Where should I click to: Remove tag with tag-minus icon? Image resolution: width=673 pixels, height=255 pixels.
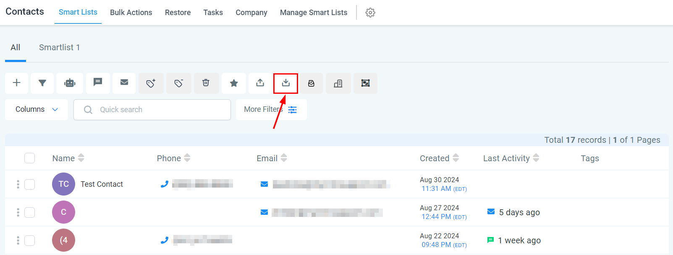[x=179, y=83]
